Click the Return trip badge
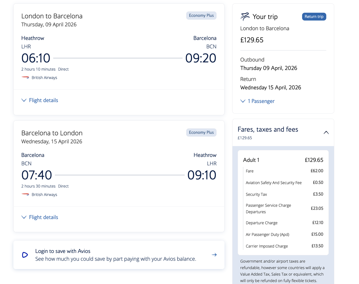Viewport: 359px width, 284px height. click(x=314, y=16)
